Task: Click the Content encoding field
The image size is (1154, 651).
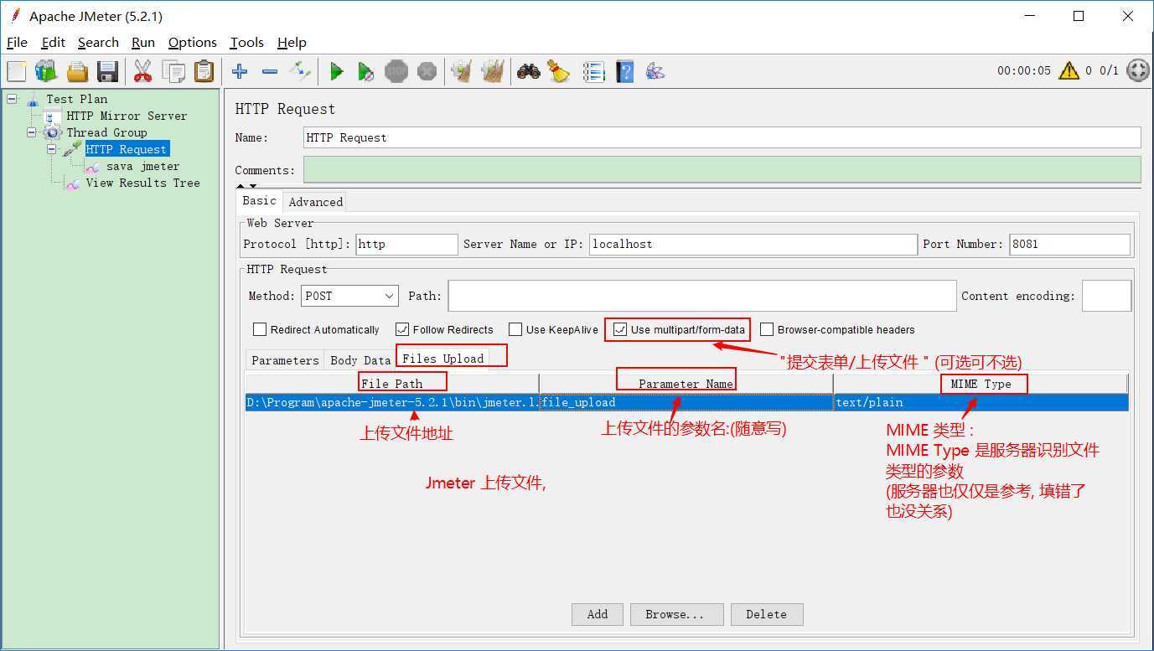Action: coord(1106,296)
